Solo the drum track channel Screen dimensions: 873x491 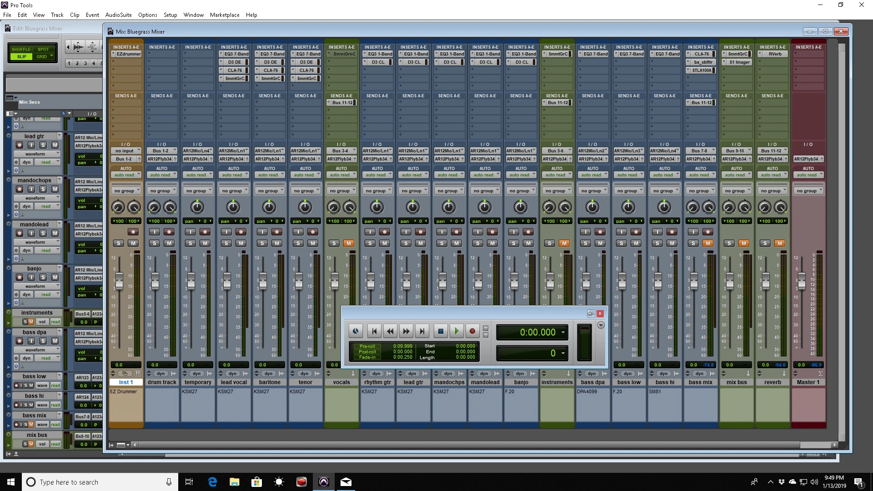click(155, 243)
